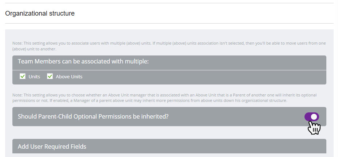
Task: Select the "Above Units" label text
Action: coord(69,77)
